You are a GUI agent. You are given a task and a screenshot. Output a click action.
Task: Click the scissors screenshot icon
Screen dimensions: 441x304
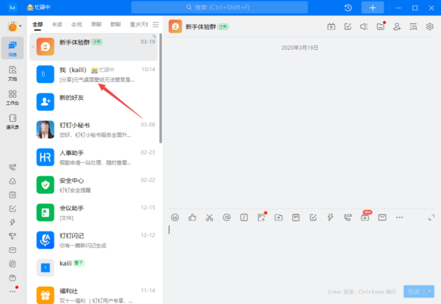point(209,217)
